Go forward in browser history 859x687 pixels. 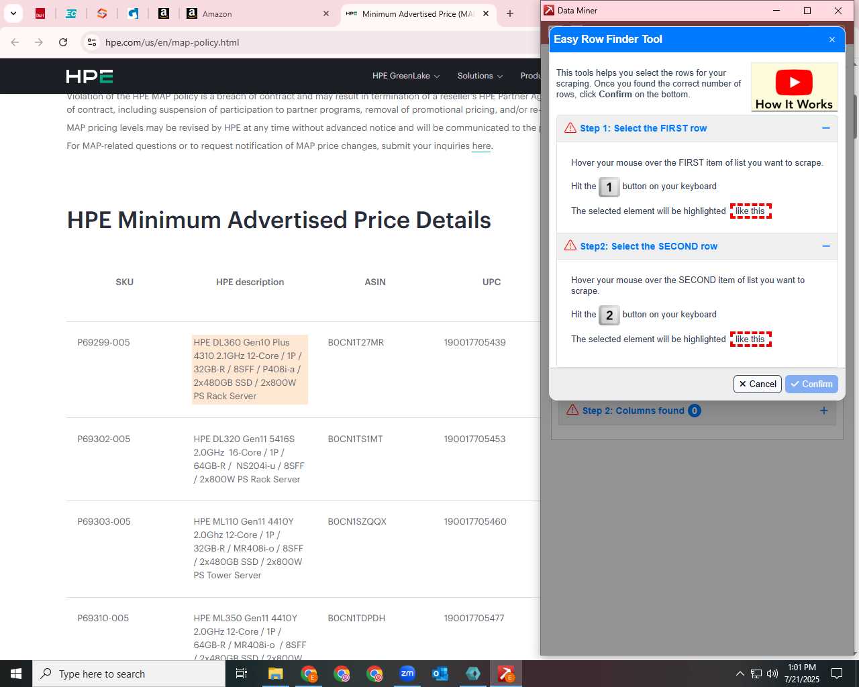[x=39, y=42]
